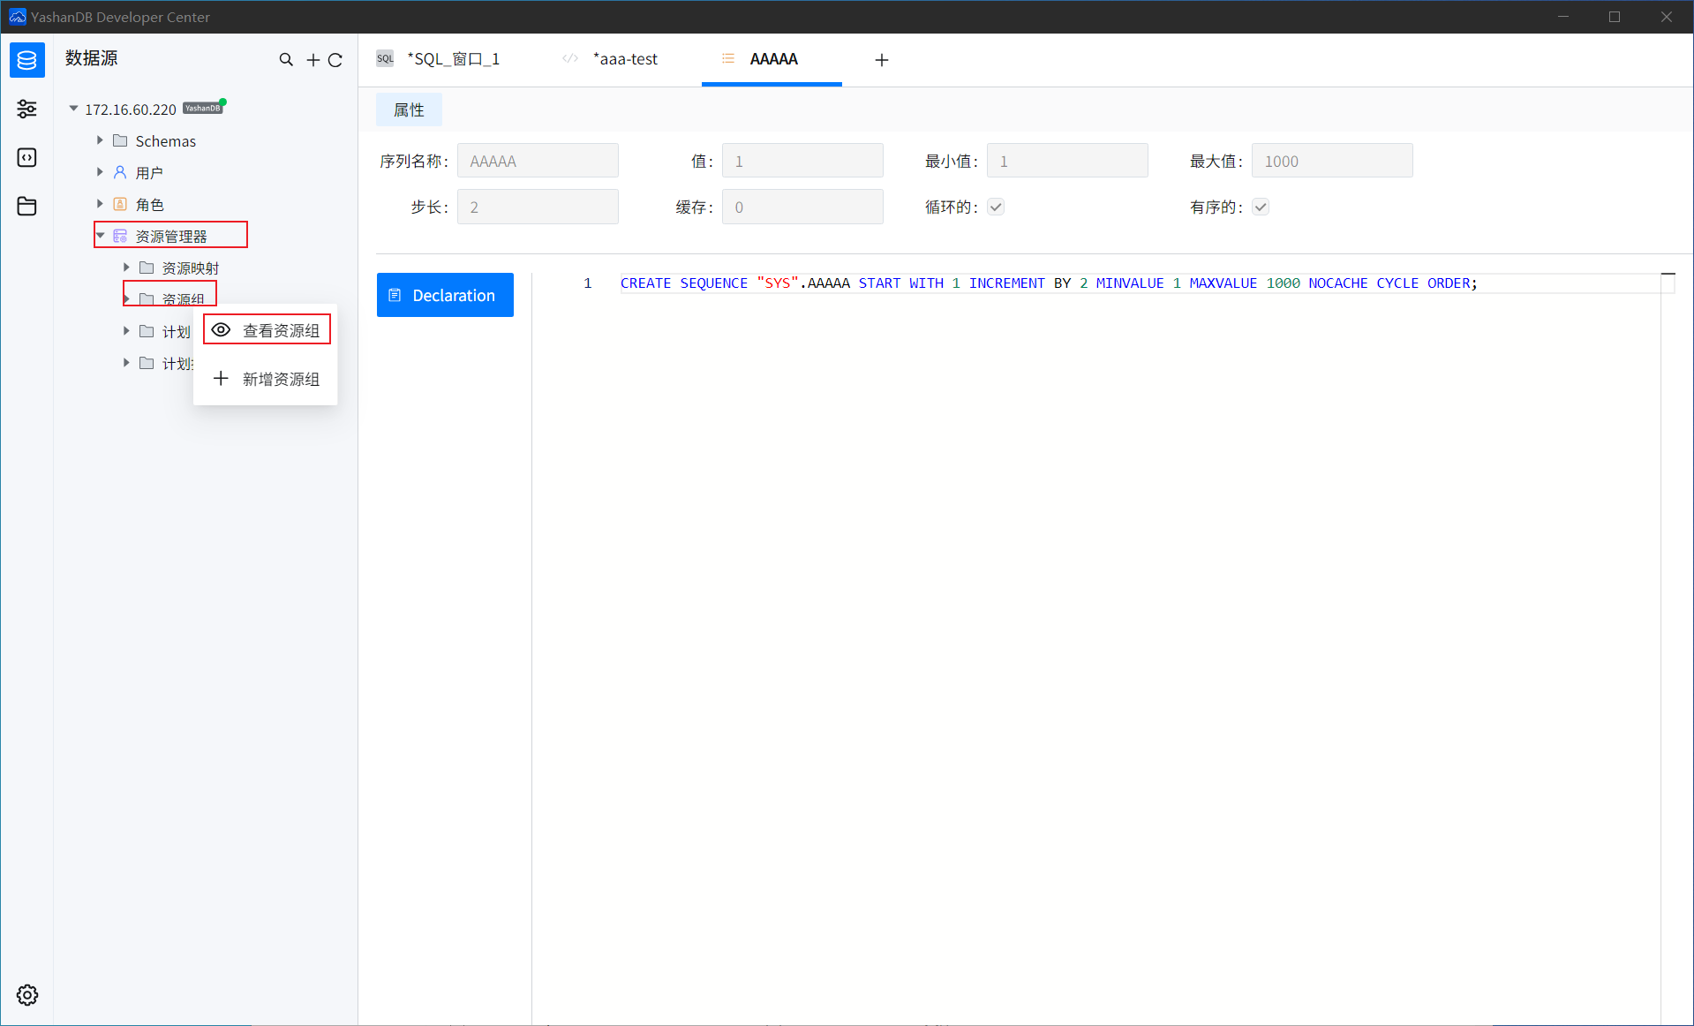This screenshot has width=1694, height=1026.
Task: Click the 最小值 input field
Action: click(1067, 161)
